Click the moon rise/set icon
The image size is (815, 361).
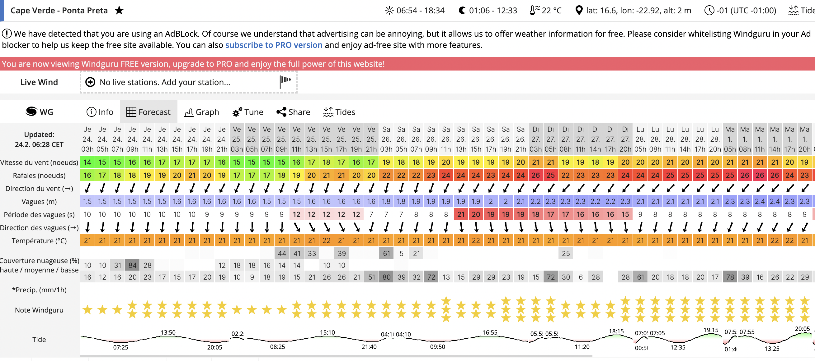pyautogui.click(x=462, y=11)
